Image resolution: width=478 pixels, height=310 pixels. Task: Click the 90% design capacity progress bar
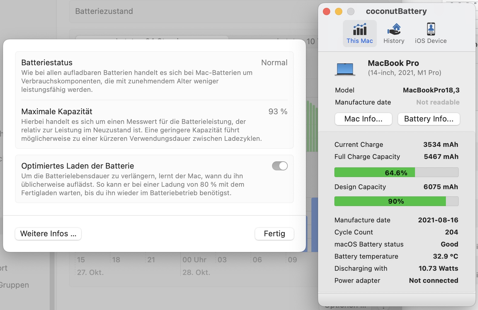pos(396,201)
